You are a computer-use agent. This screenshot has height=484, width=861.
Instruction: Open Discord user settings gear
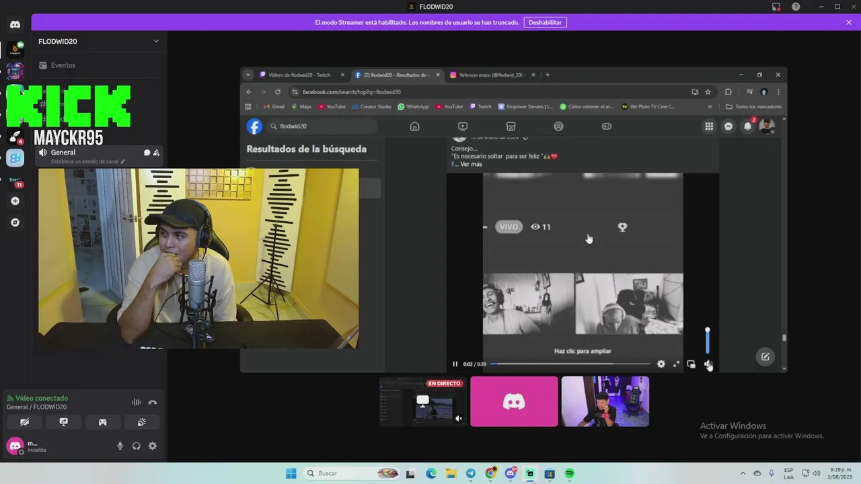coord(153,446)
